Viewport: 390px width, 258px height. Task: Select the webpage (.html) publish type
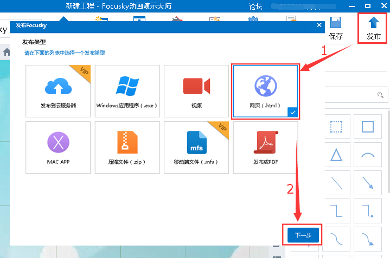[265, 91]
